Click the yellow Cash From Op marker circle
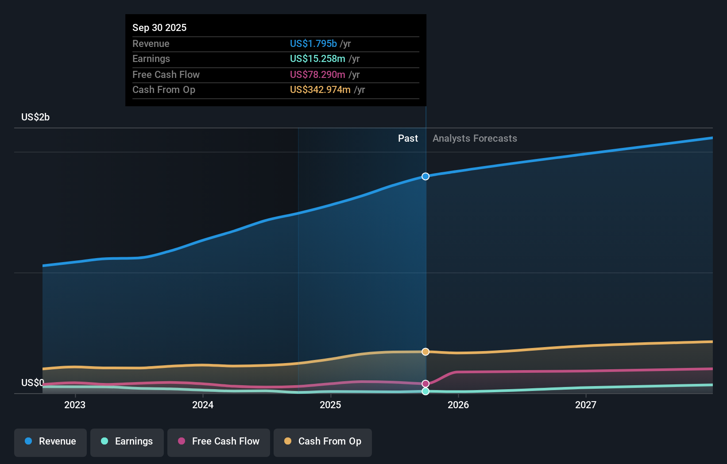Screen dimensions: 727x464 (425, 352)
